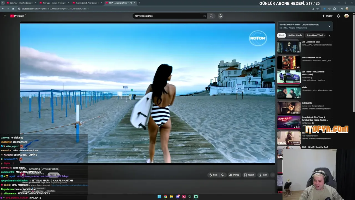Click the magnifier search button
Viewport: 355px width, 200px height.
tap(211, 16)
